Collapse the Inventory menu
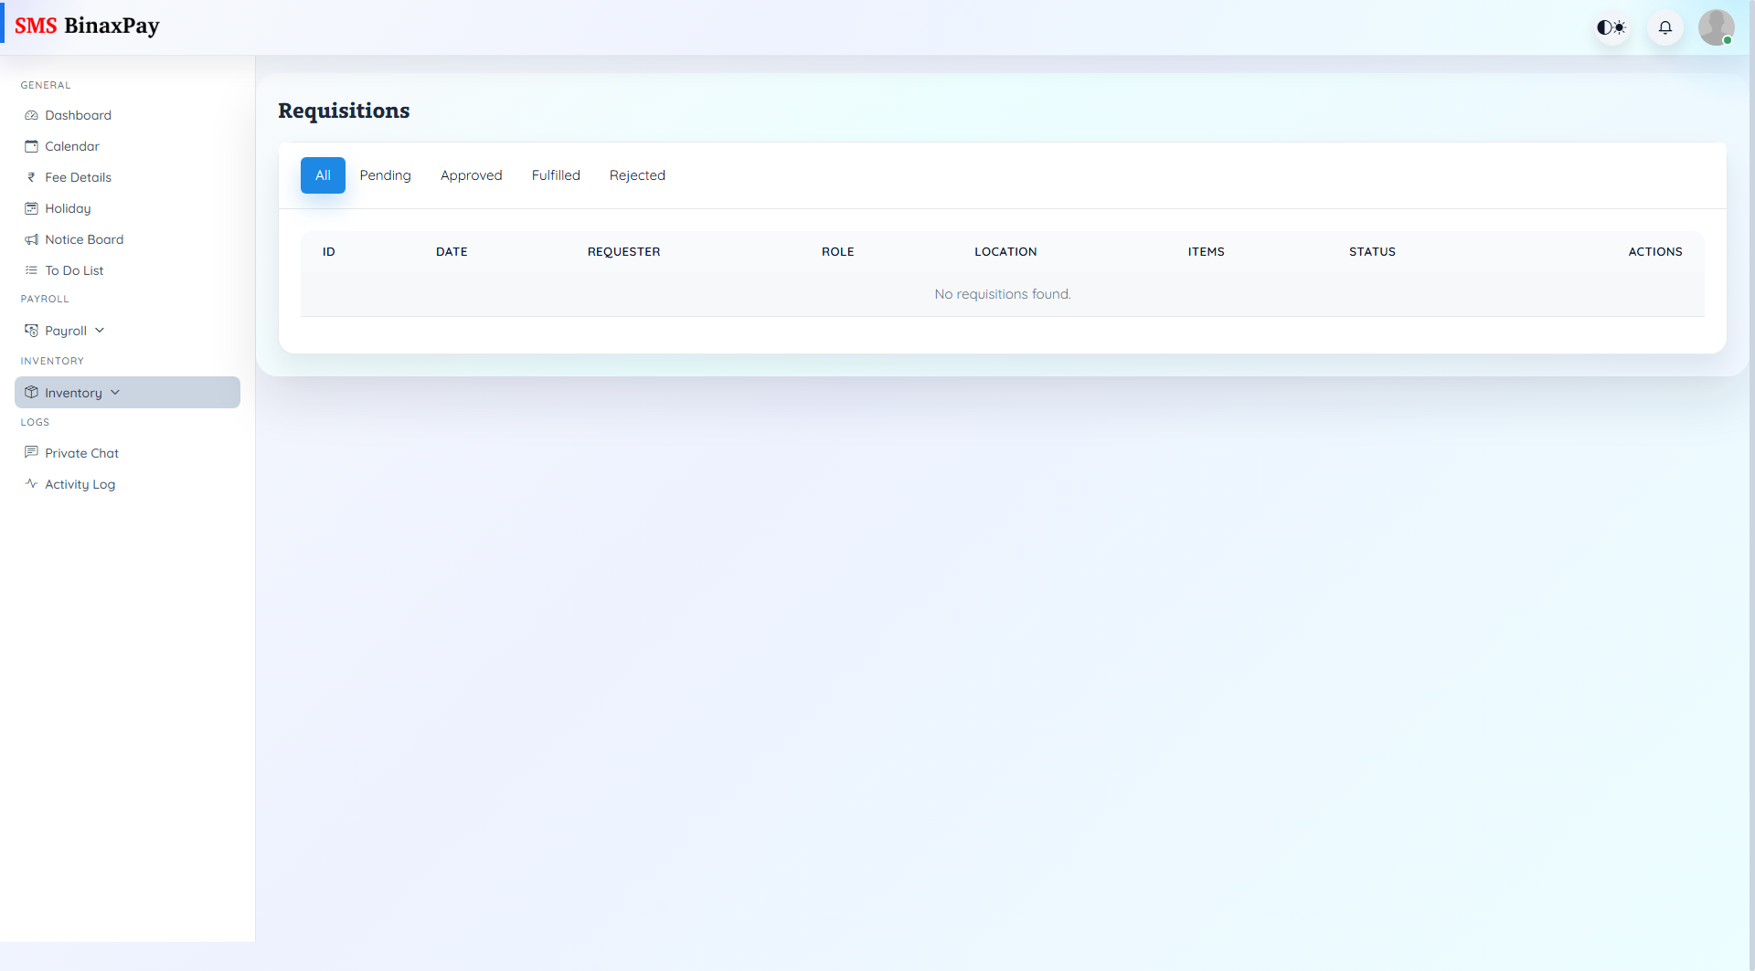 coord(73,392)
